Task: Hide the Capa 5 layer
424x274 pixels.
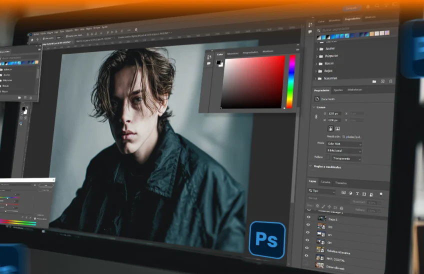Action: (x=308, y=217)
